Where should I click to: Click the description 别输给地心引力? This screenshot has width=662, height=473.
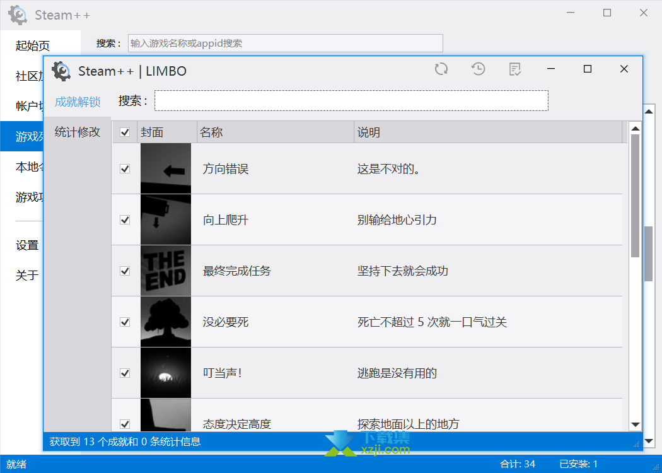click(x=397, y=220)
